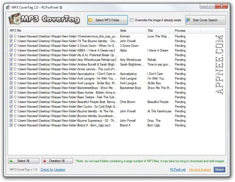Select the Sarah Brightman artist cell
The height and width of the screenshot is (182, 235).
(x=132, y=64)
